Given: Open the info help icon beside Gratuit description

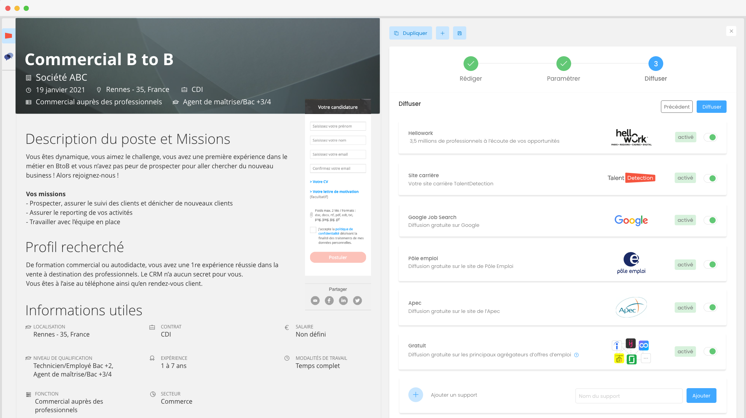Looking at the screenshot, I should point(577,355).
